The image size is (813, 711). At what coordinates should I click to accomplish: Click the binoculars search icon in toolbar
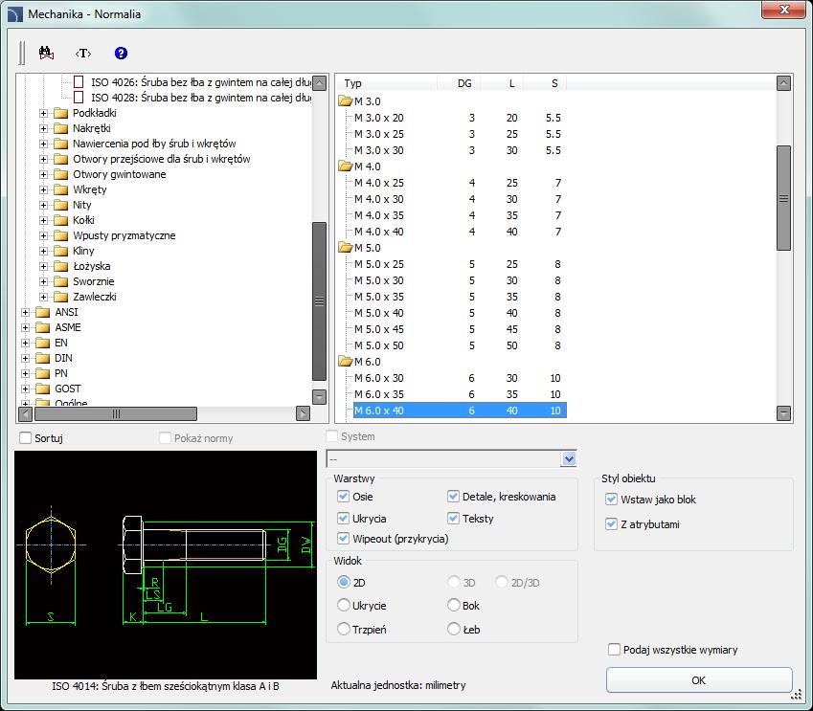(47, 53)
